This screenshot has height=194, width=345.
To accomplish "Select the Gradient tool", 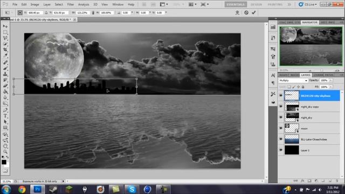I will 5,92.
